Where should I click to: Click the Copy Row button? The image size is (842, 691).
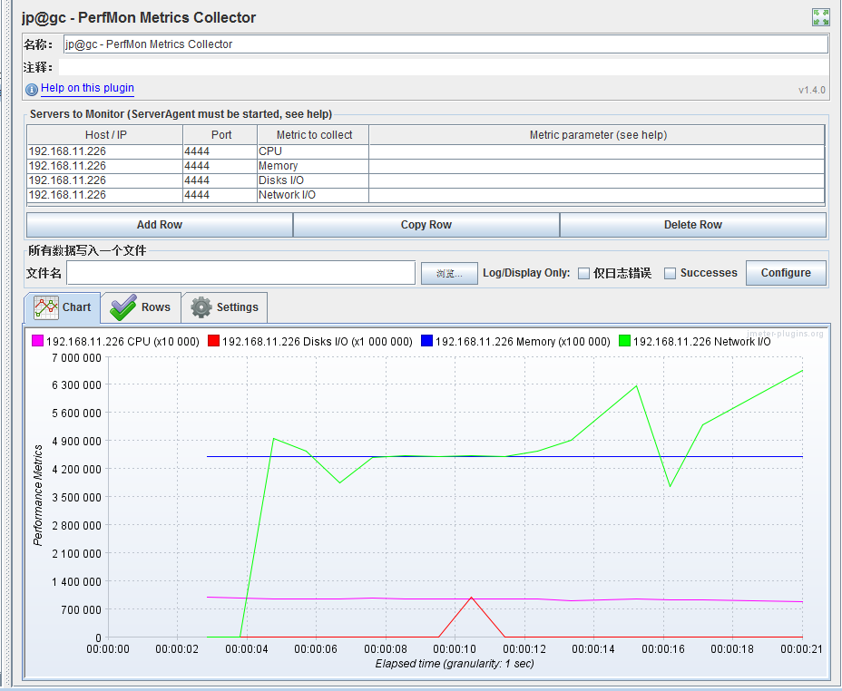[426, 225]
